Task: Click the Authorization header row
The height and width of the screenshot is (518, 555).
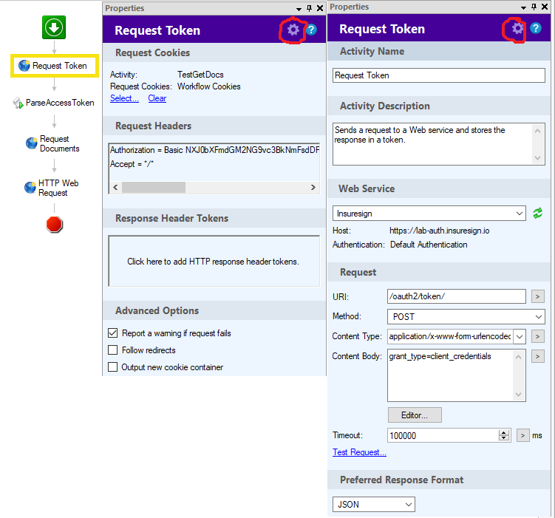Action: point(214,150)
